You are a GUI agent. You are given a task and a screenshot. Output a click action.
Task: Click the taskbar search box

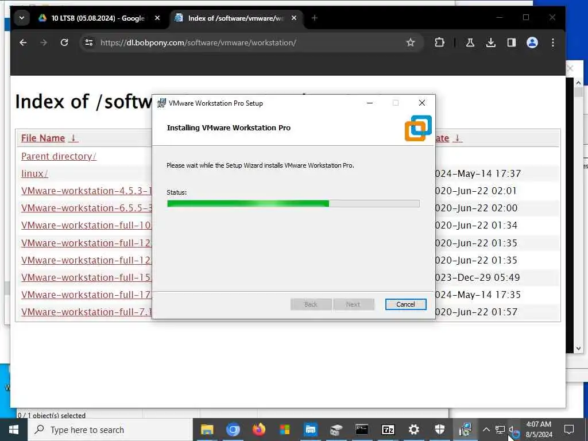(x=110, y=430)
